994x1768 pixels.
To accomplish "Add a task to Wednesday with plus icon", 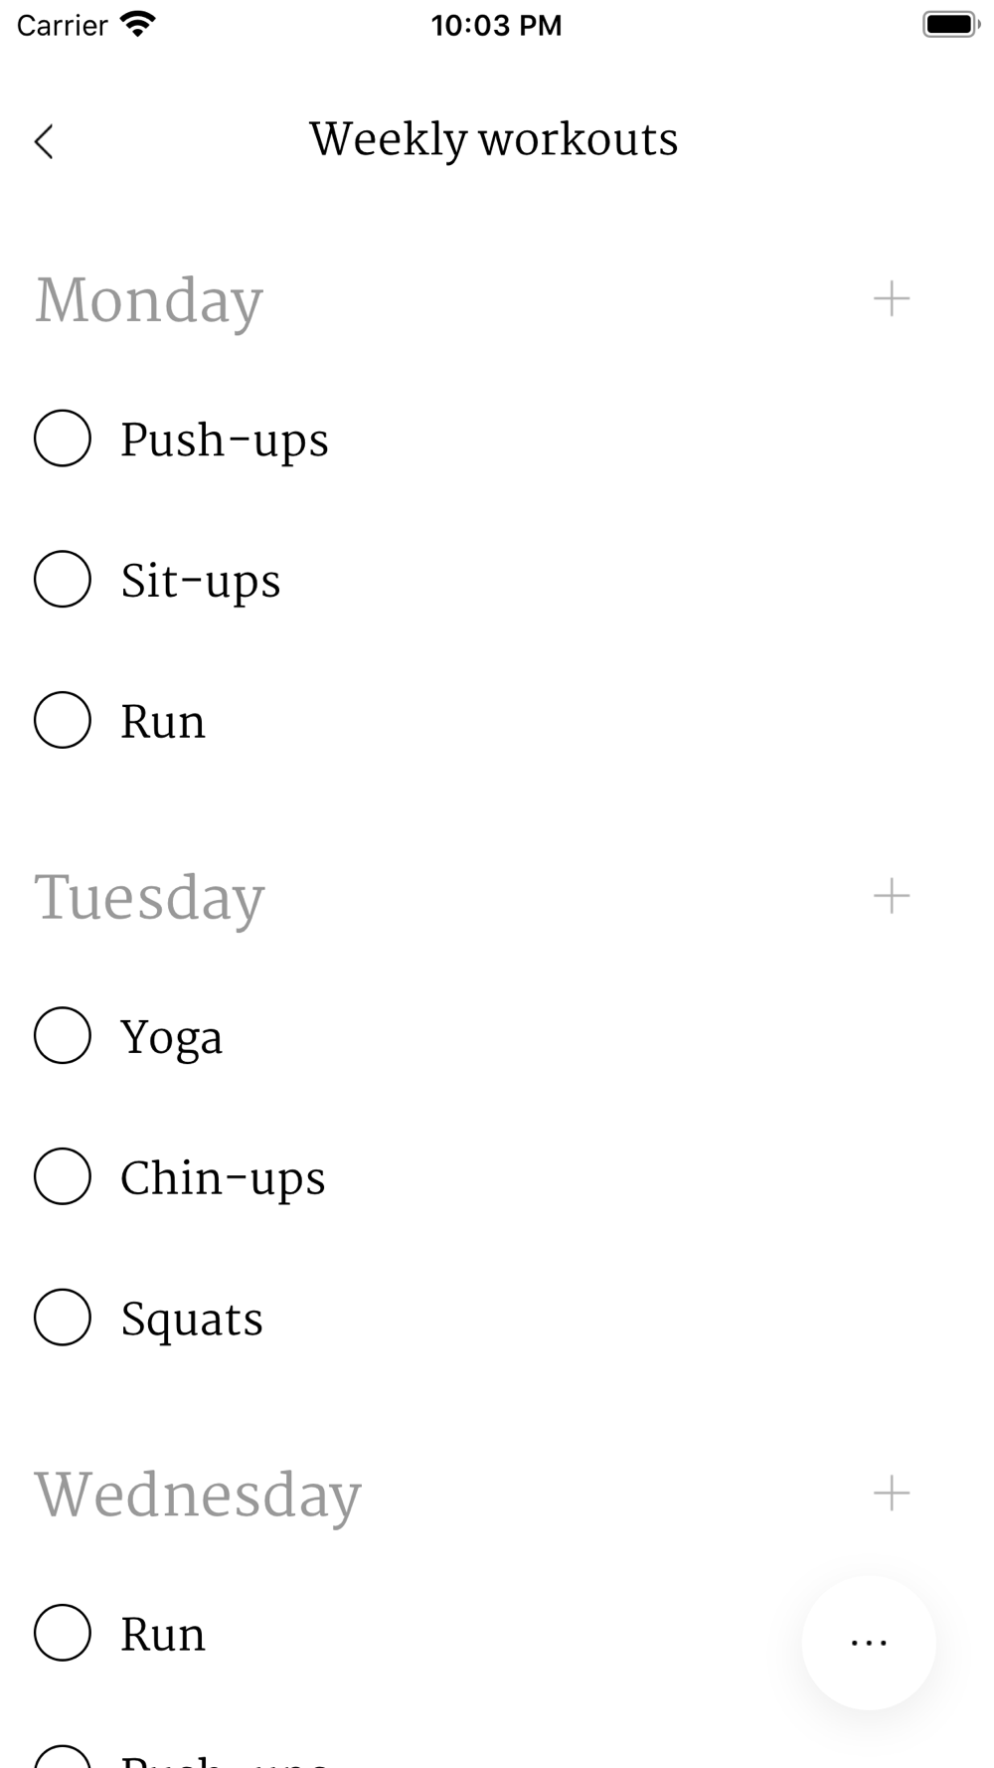I will point(892,1493).
